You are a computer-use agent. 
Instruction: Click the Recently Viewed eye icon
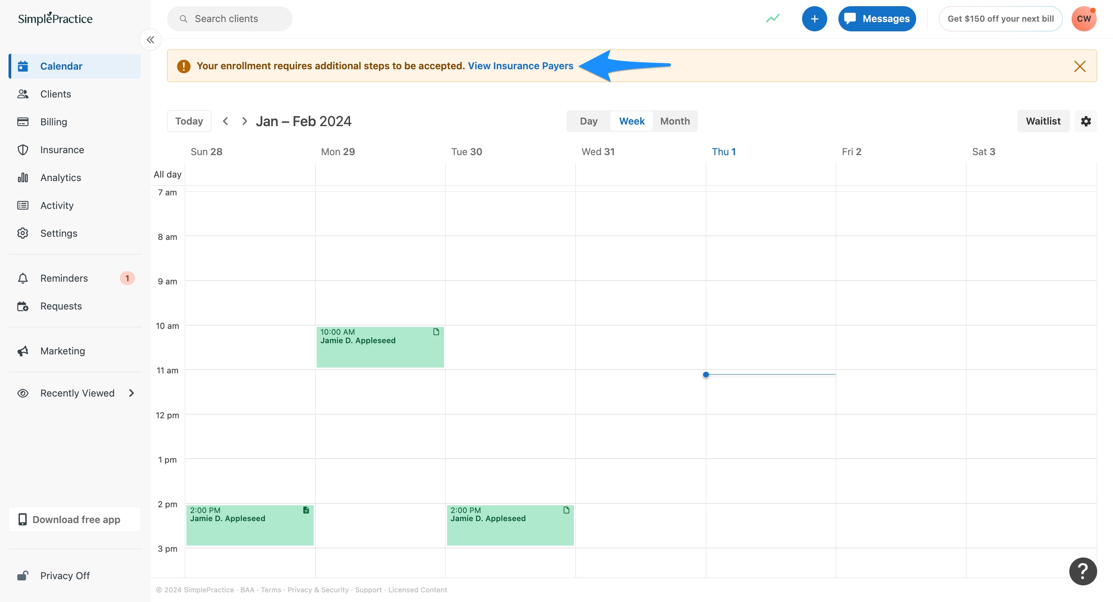click(x=23, y=393)
